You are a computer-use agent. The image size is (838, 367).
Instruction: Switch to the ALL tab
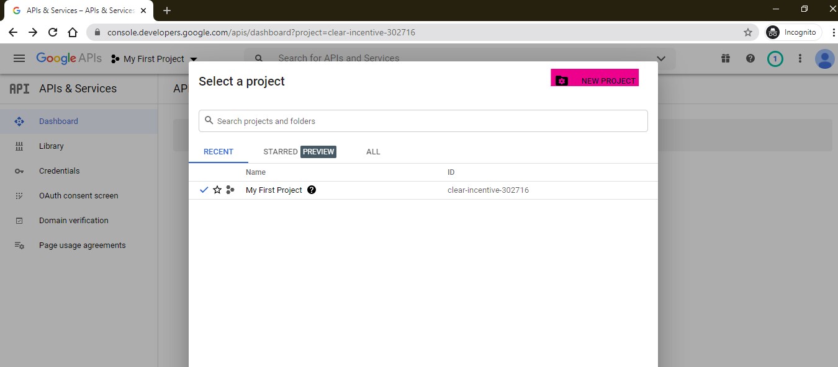coord(373,152)
